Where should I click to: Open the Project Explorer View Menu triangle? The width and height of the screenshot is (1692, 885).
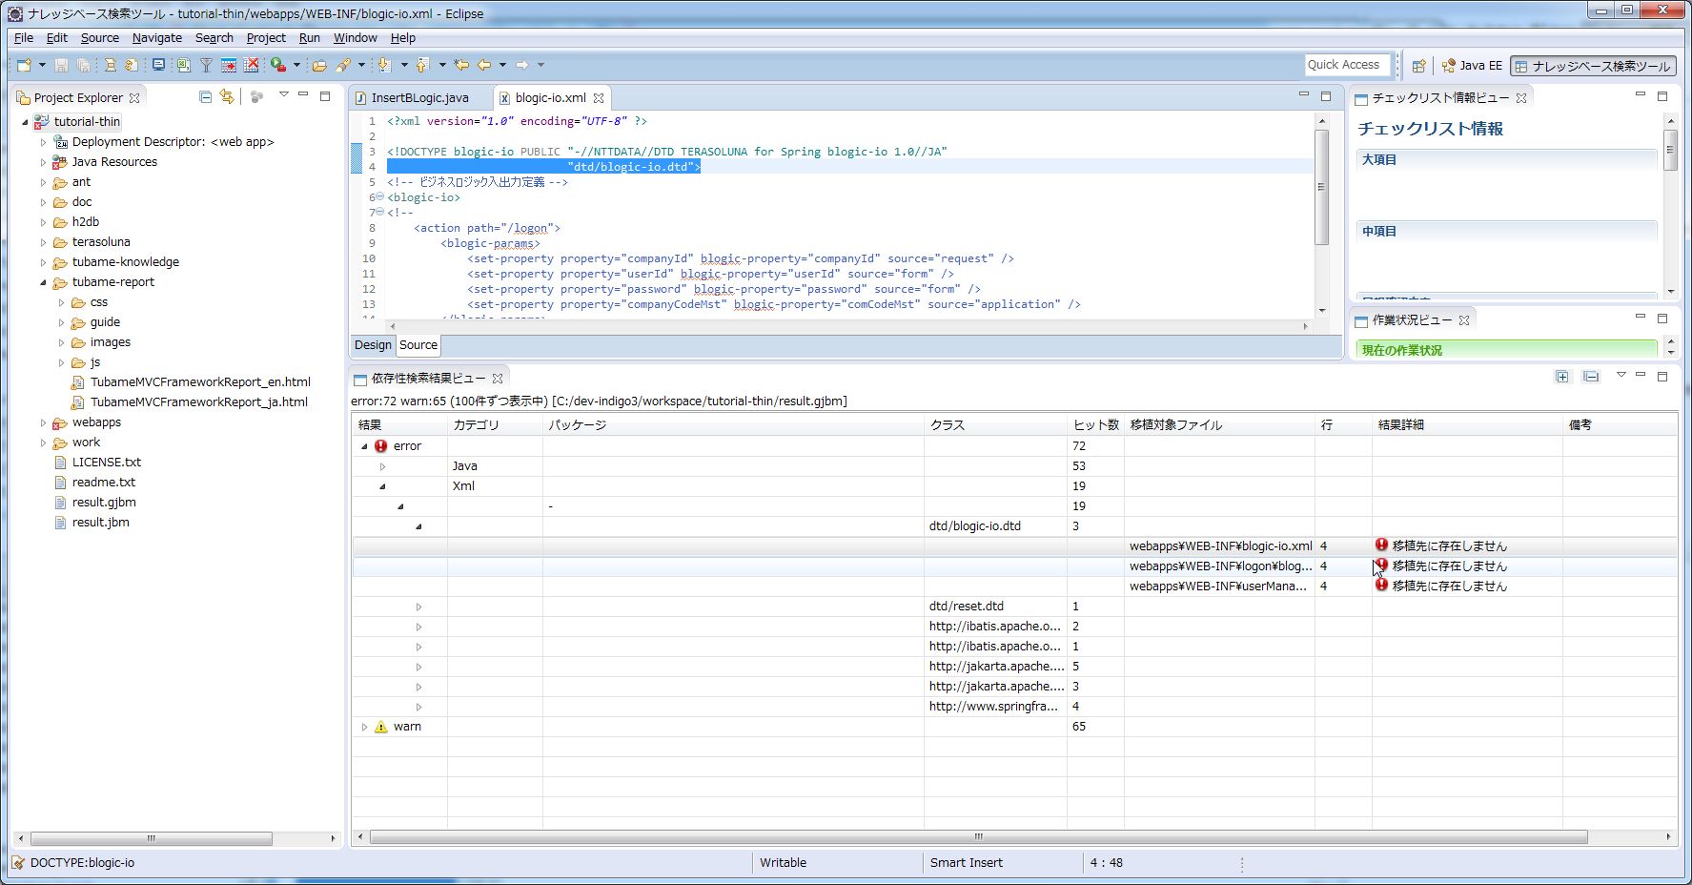point(283,95)
